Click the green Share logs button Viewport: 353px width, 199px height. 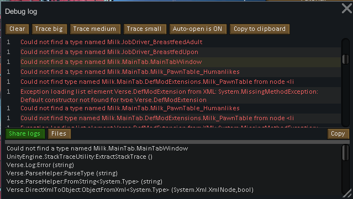coord(25,134)
